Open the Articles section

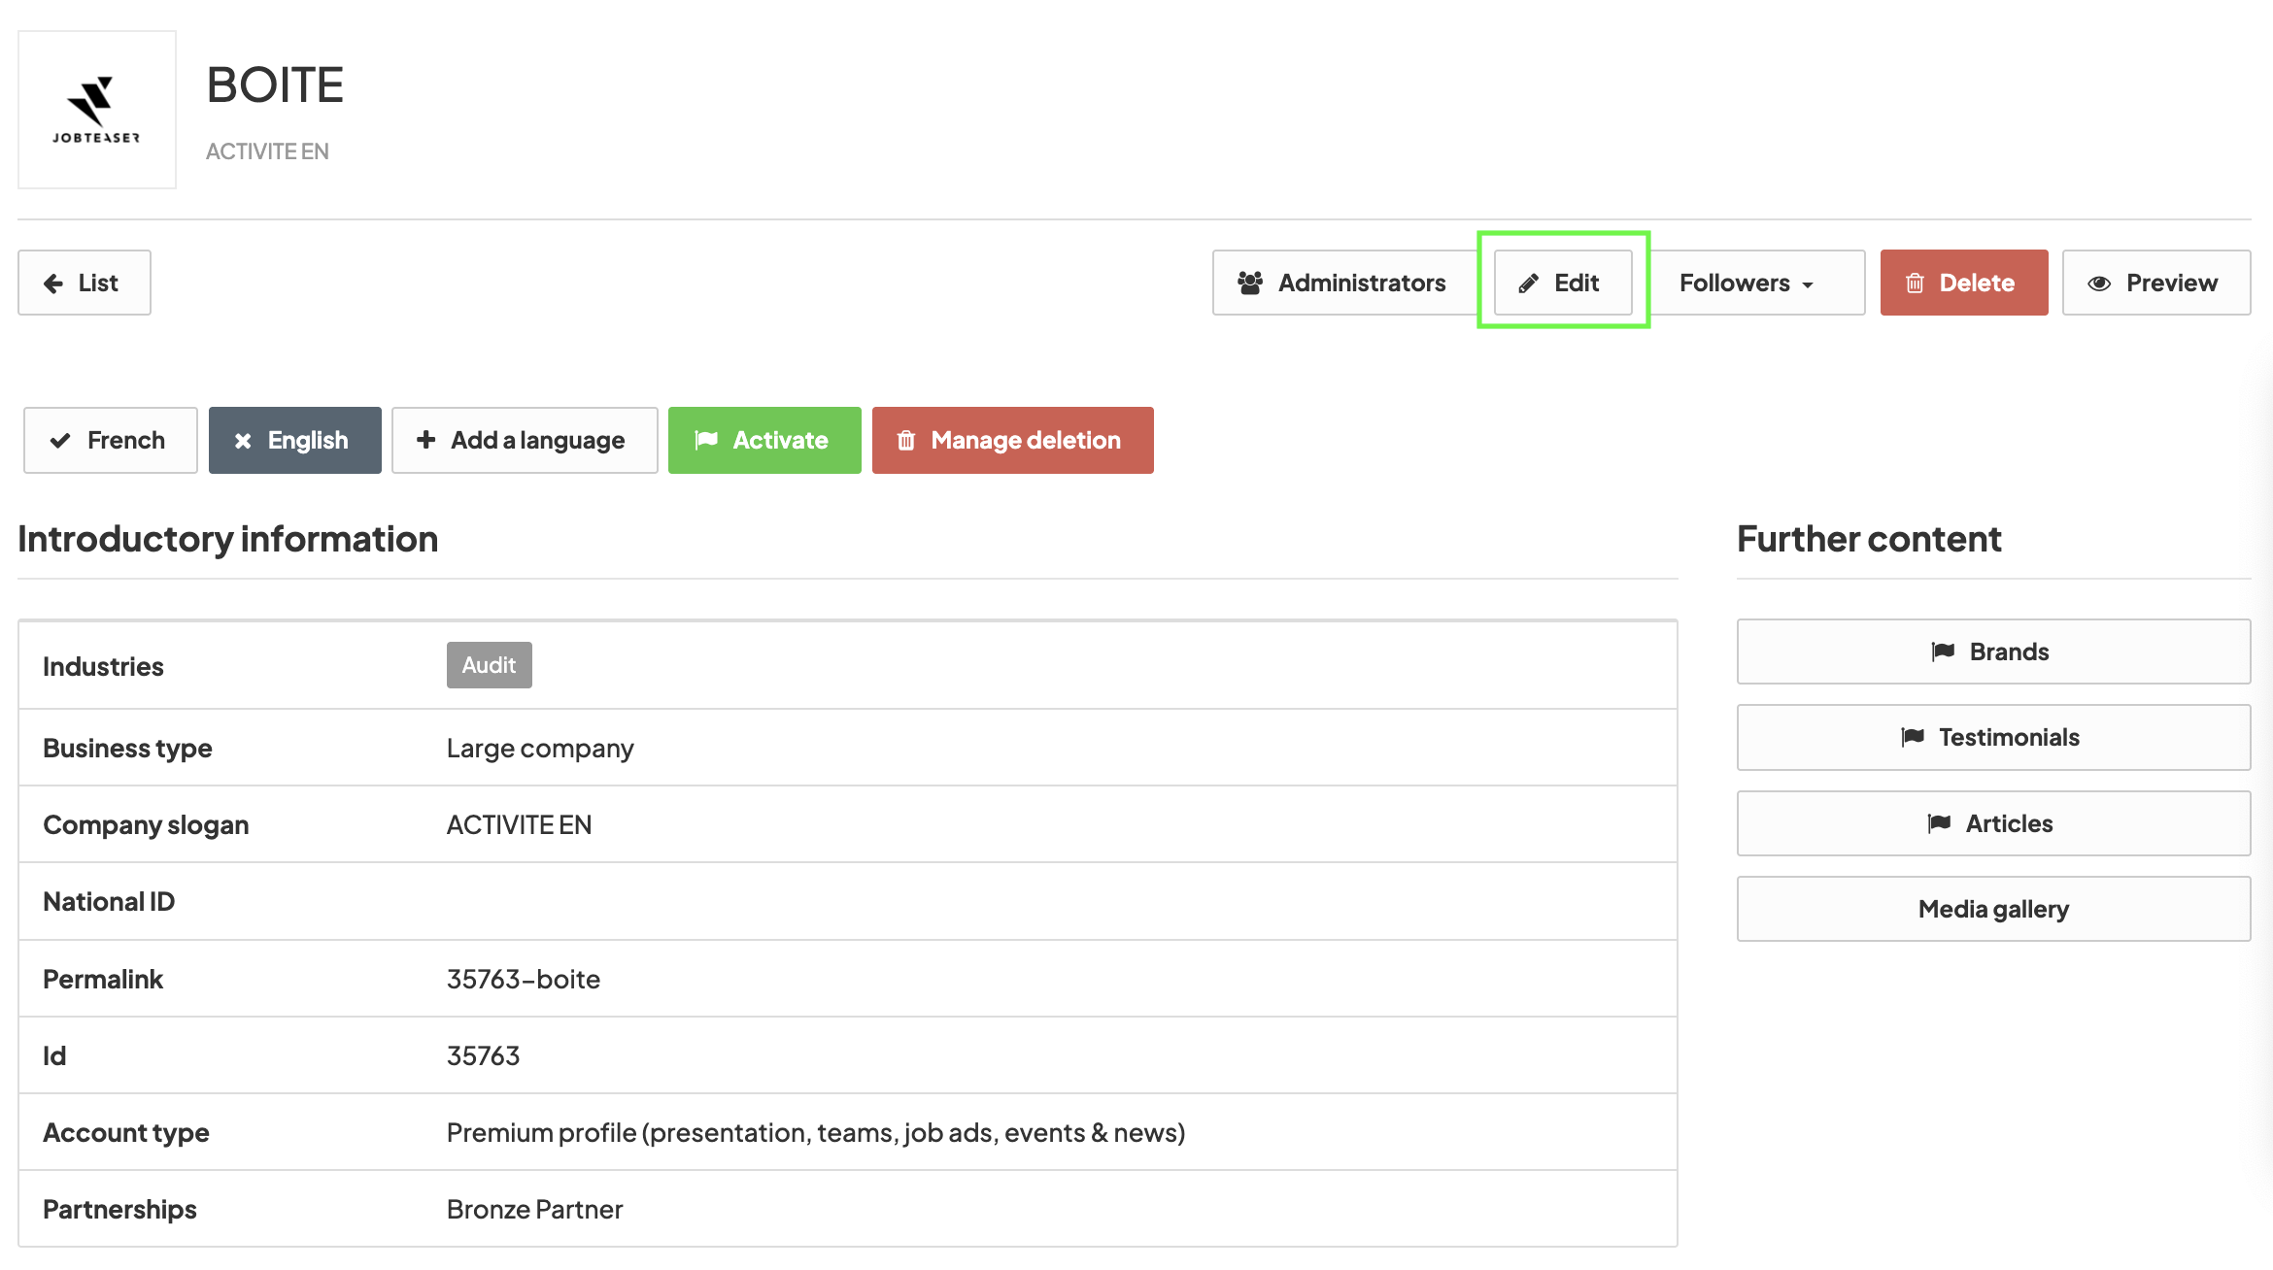coord(1993,823)
